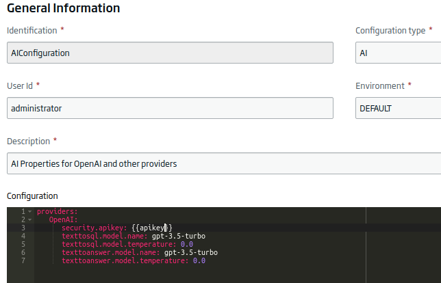Screen dimensions: 441x283
Task: Click the General Information heading
Action: (x=63, y=8)
